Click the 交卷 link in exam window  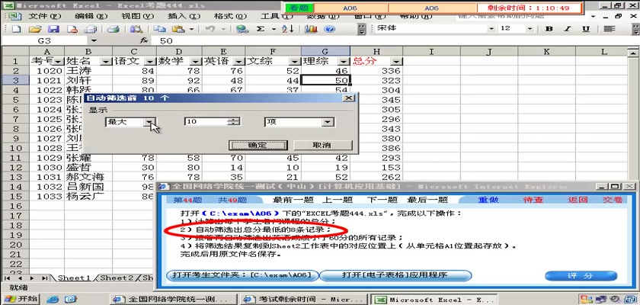(x=613, y=200)
